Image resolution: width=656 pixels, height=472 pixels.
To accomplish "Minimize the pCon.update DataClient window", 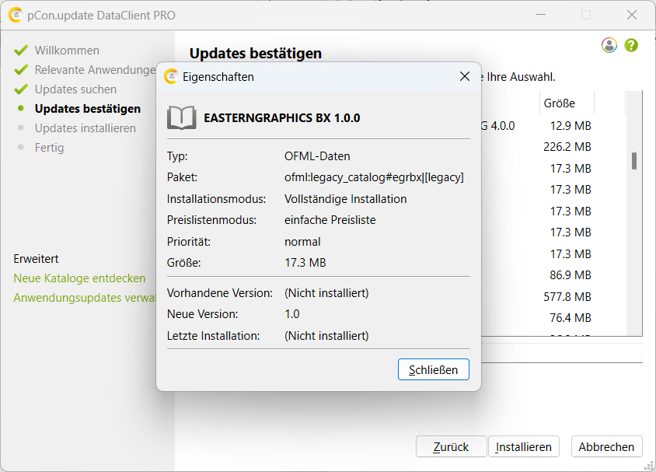I will coord(541,15).
